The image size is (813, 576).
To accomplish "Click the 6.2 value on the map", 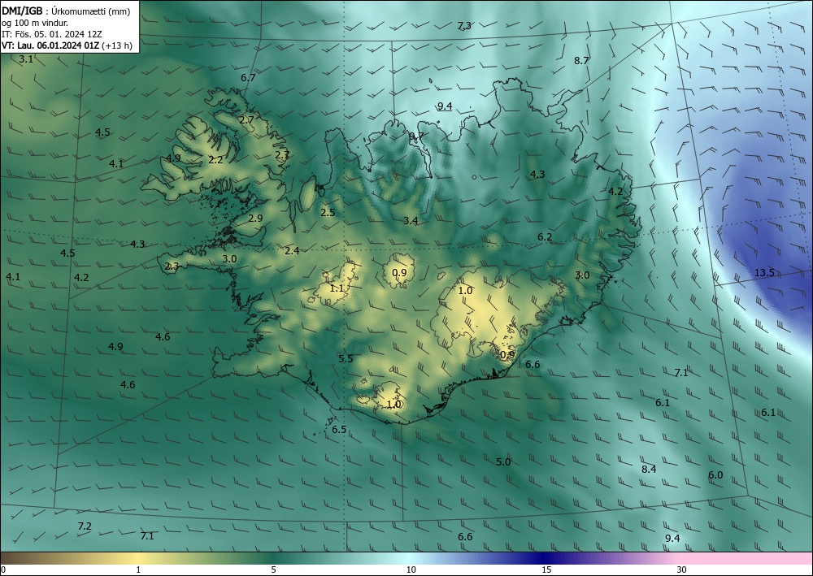I will 545,236.
